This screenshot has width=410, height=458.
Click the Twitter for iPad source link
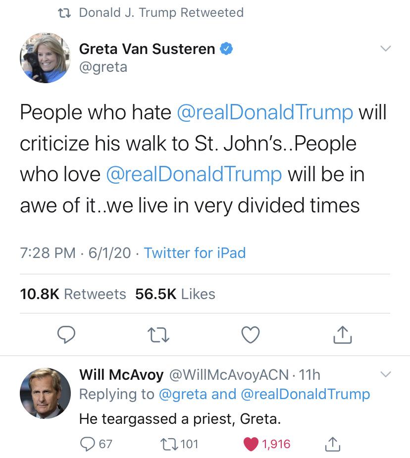(194, 253)
